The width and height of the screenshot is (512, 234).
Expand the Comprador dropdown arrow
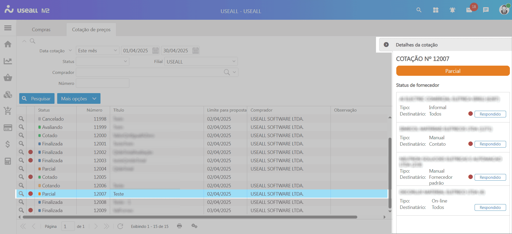(x=234, y=72)
